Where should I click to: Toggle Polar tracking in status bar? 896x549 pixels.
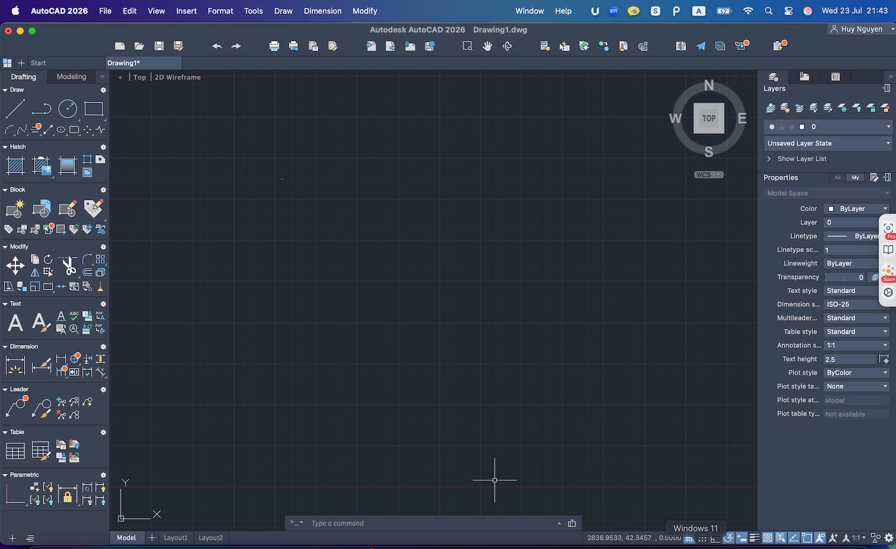[729, 538]
